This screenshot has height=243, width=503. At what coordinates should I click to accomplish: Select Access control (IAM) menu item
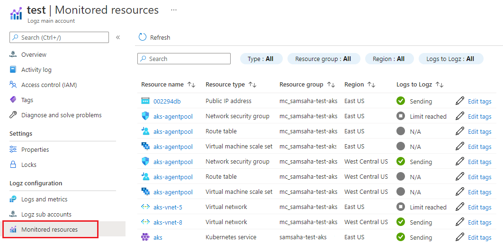[x=49, y=85]
